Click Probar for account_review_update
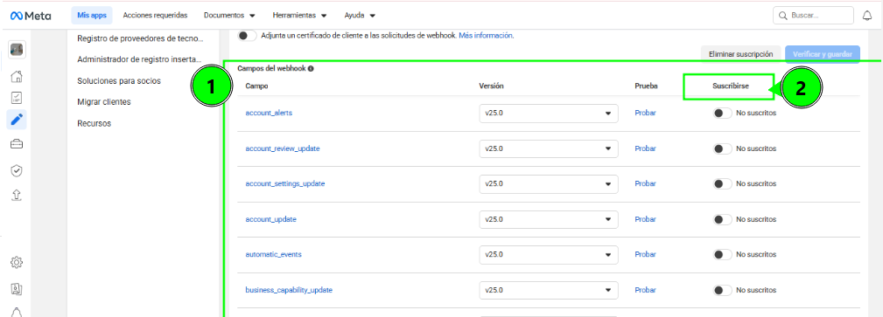This screenshot has height=317, width=883. click(x=645, y=149)
